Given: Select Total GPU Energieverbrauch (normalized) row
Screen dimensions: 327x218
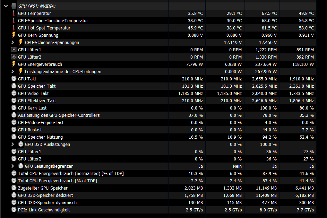Looking at the screenshot, I should 163,173.
